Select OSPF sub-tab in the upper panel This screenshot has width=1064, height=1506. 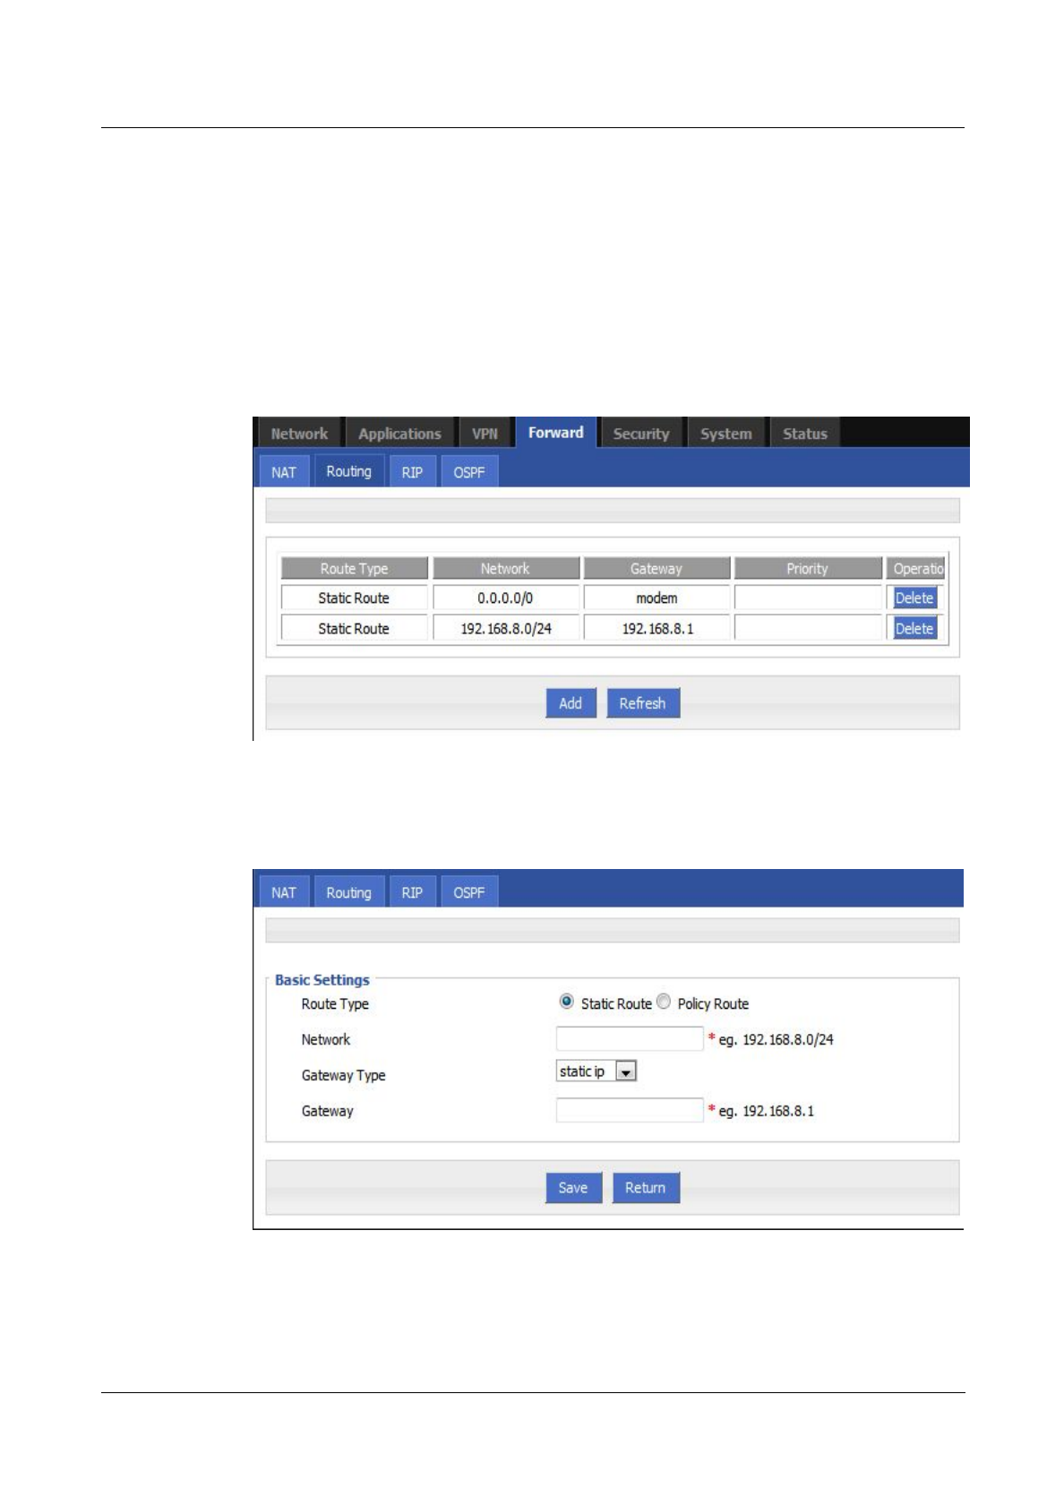coord(469,472)
